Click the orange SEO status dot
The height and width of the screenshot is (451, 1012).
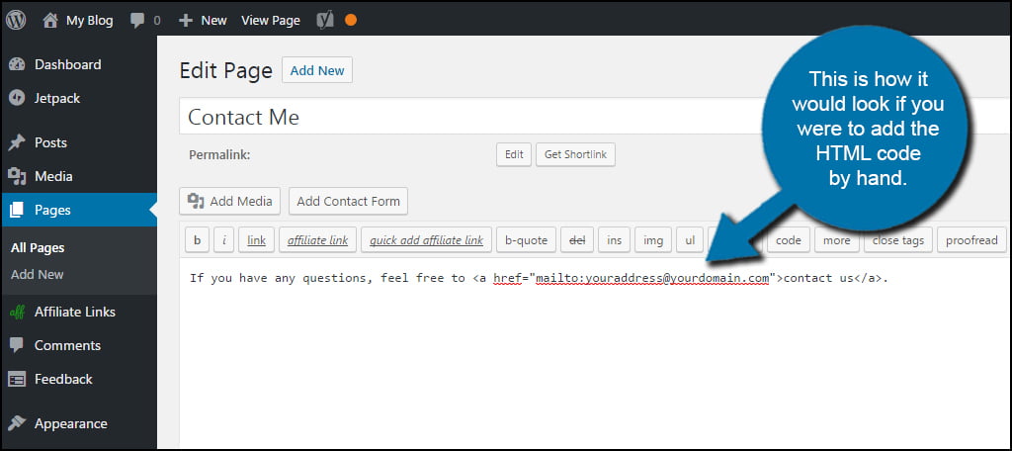click(351, 20)
